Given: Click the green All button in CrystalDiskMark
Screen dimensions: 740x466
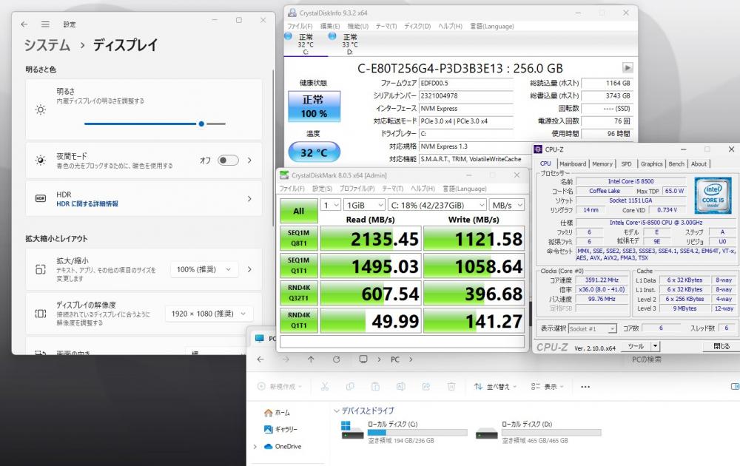Looking at the screenshot, I should (299, 211).
